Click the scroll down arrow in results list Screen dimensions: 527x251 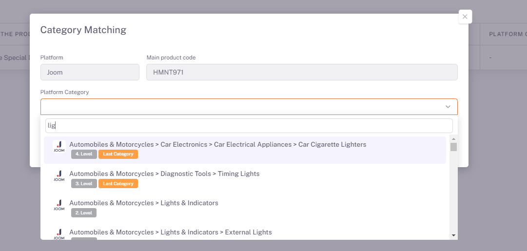tap(453, 235)
